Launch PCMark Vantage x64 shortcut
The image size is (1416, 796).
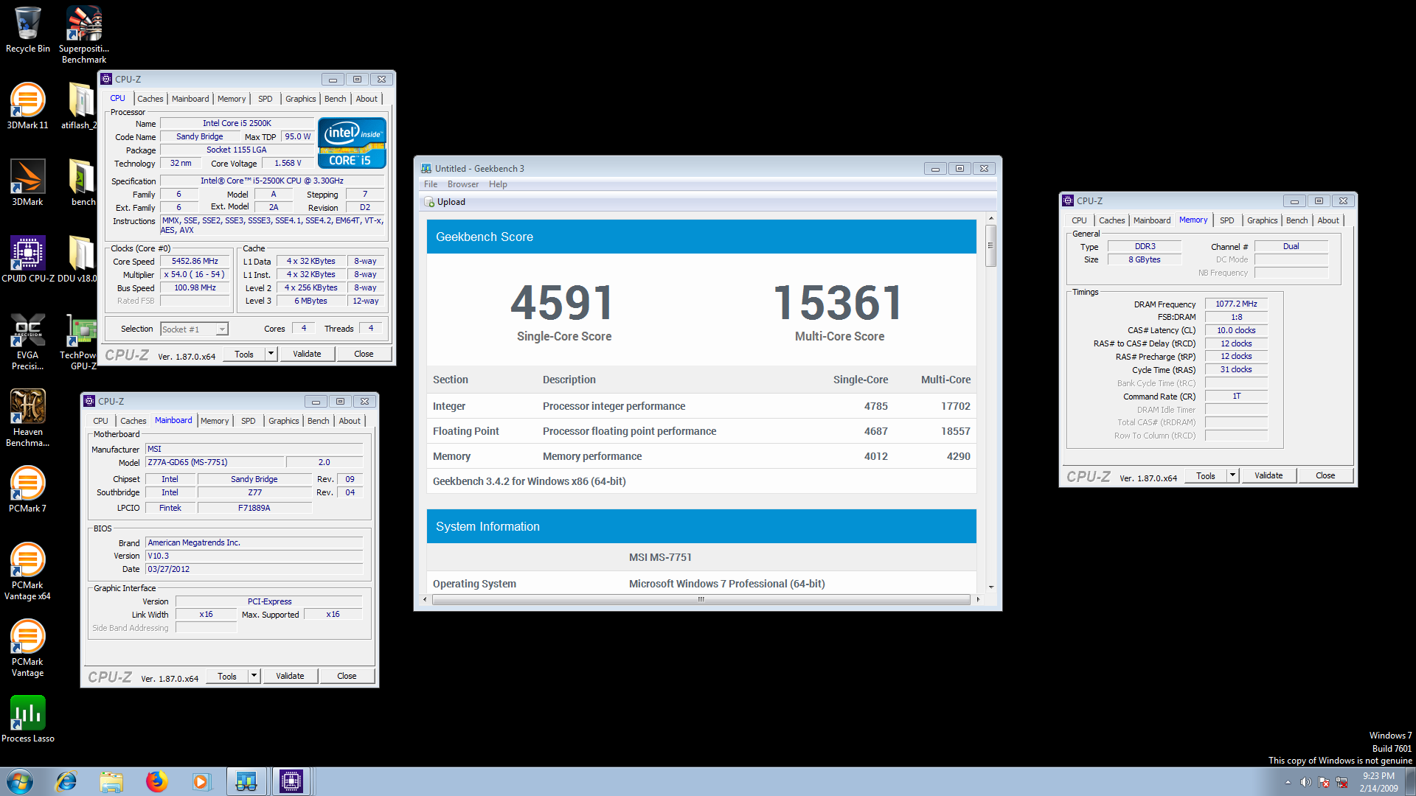coord(27,572)
